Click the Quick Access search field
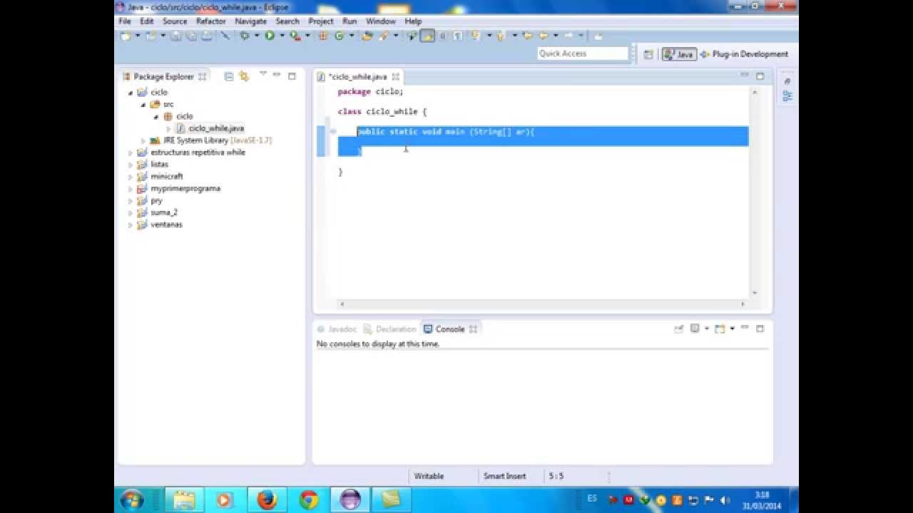913x513 pixels. coord(582,53)
